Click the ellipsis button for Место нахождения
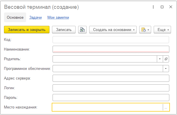This screenshot has width=177, height=115. tap(166, 107)
